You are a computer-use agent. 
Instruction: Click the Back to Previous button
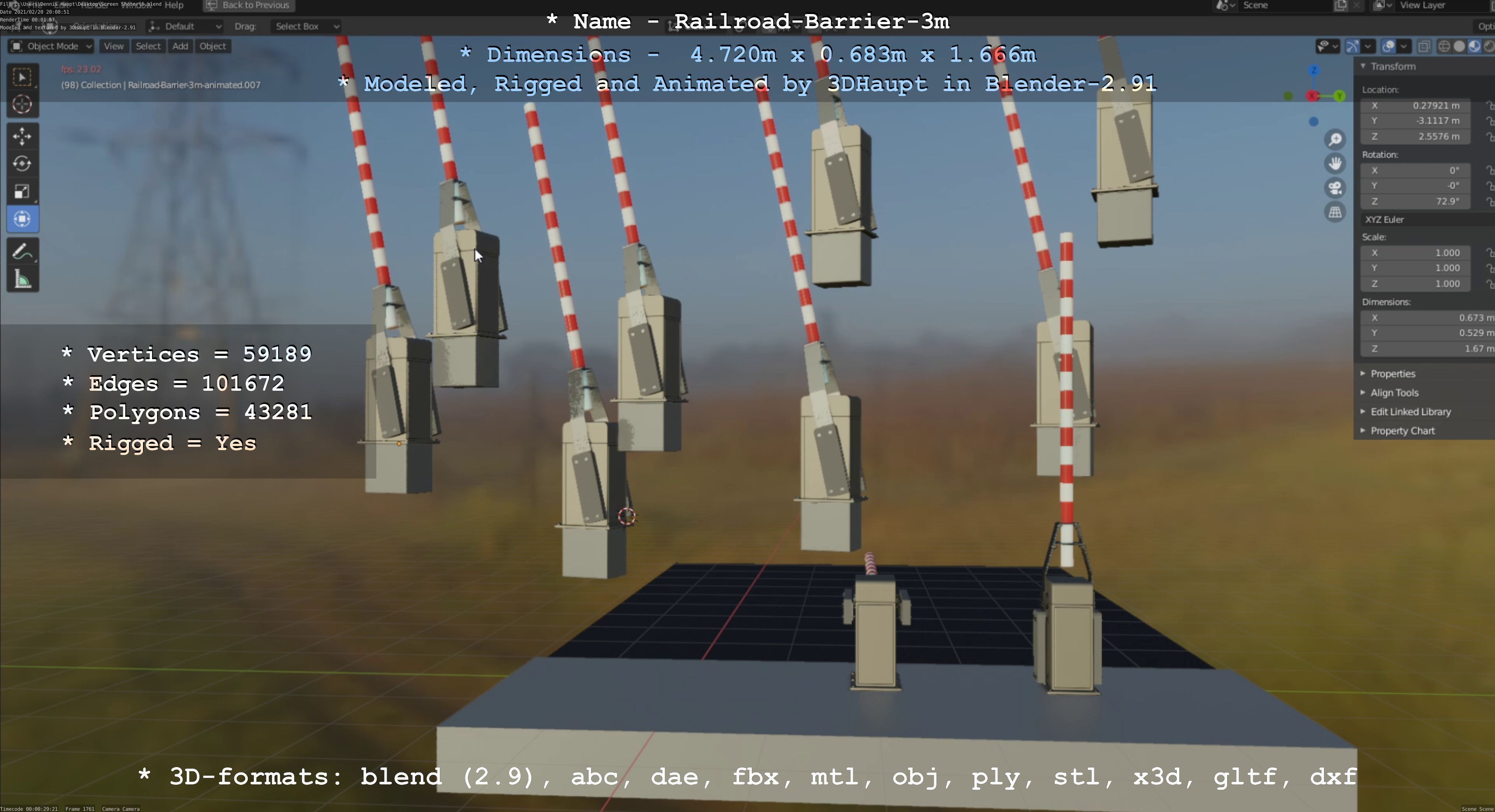(x=249, y=5)
